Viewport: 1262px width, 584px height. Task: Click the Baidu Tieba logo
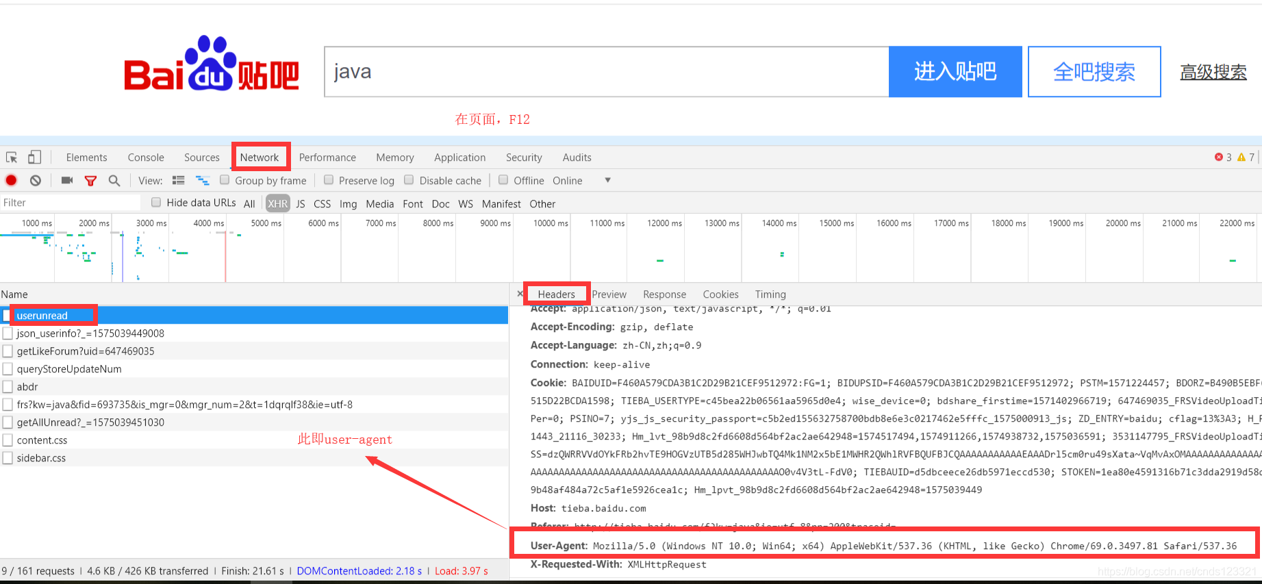(211, 64)
